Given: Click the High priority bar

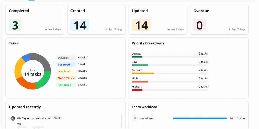Looking at the screenshot, I should click(x=170, y=82).
